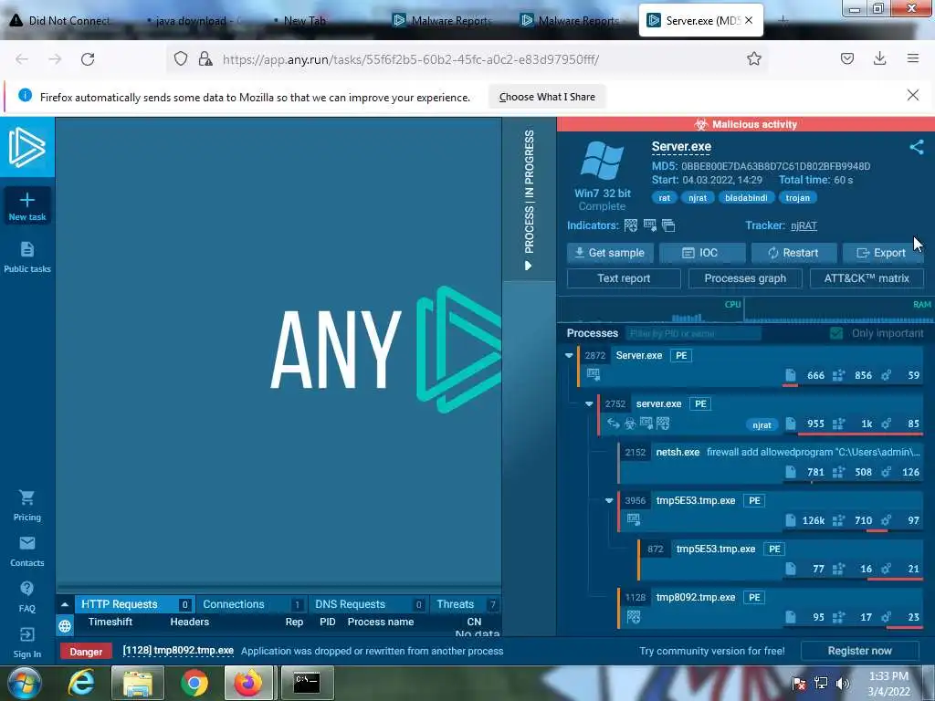Select the netsh.exe 2152 process row
Screen dimensions: 935x701
771,462
